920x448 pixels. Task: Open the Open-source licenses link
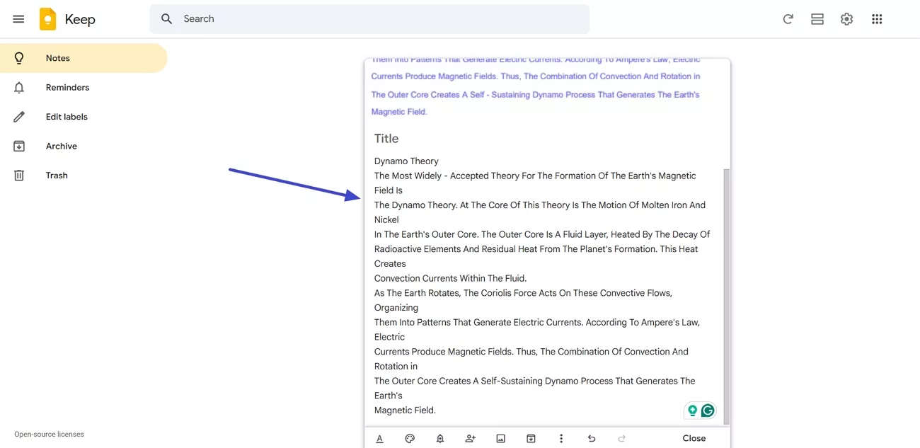(48, 434)
